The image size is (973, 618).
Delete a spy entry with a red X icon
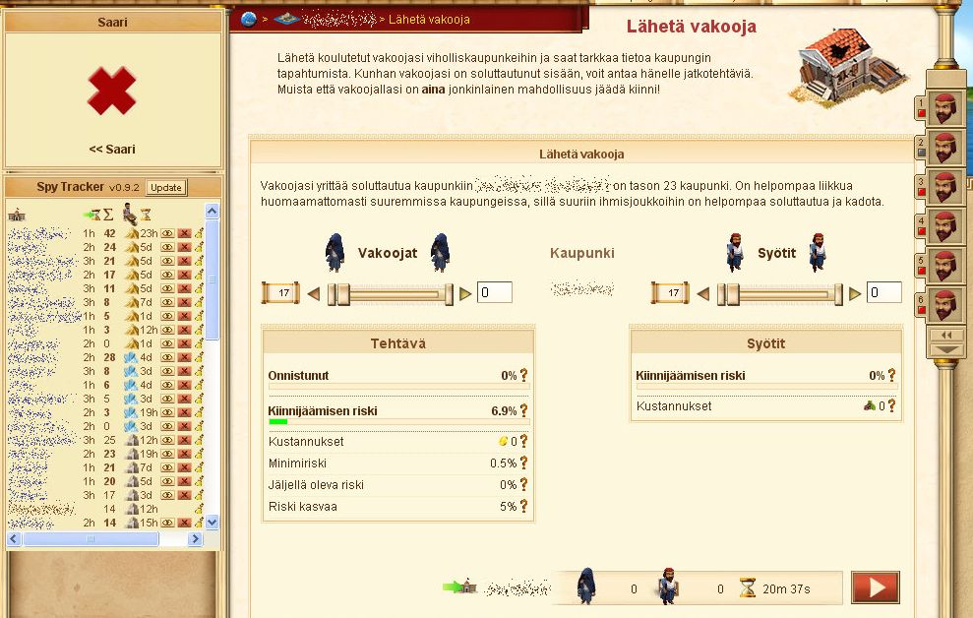tap(185, 233)
